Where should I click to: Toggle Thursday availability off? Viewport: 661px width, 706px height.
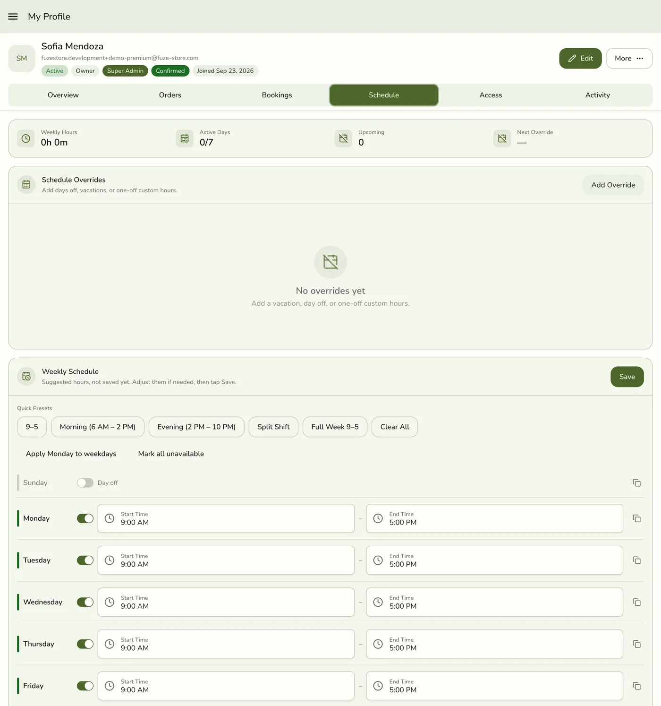(x=85, y=644)
